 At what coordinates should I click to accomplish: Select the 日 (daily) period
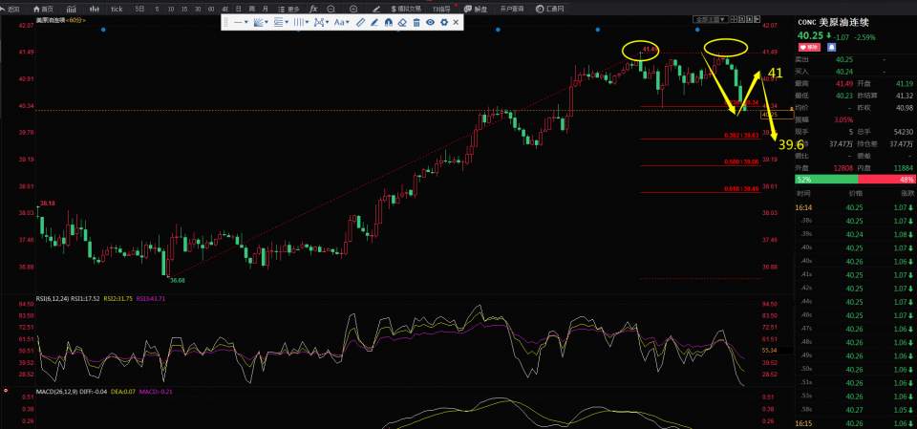pyautogui.click(x=239, y=10)
